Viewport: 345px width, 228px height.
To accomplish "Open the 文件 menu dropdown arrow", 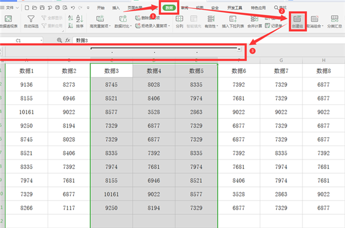I will pos(17,8).
